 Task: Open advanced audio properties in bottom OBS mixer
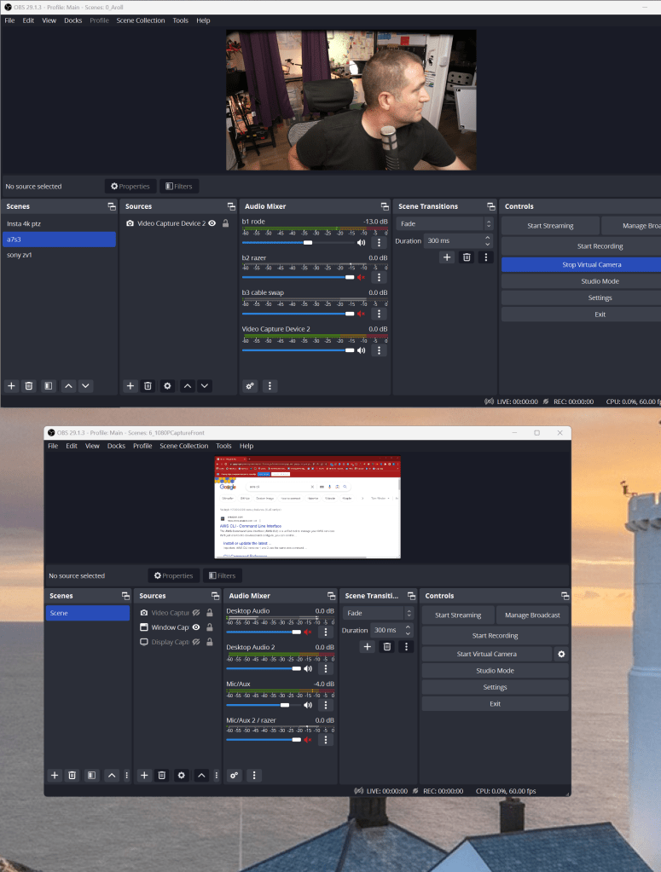(235, 775)
